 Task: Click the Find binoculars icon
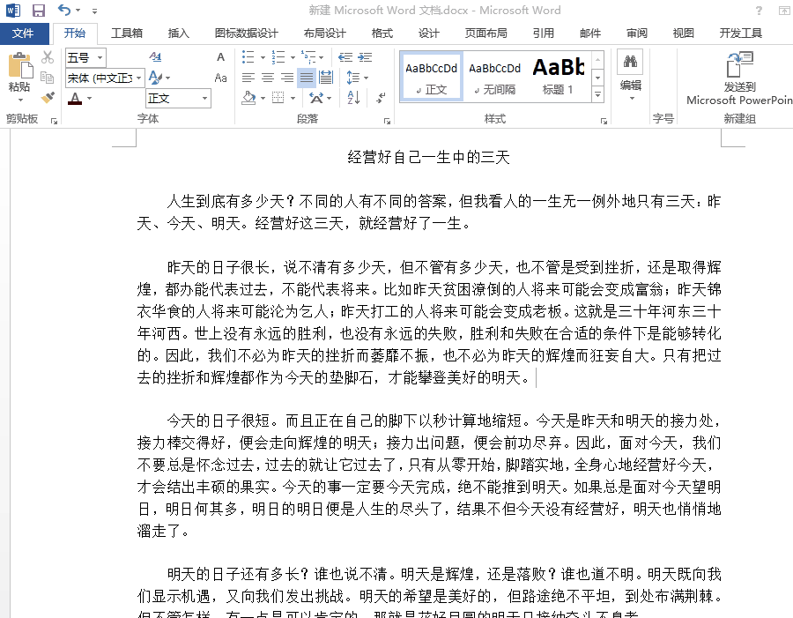[630, 63]
